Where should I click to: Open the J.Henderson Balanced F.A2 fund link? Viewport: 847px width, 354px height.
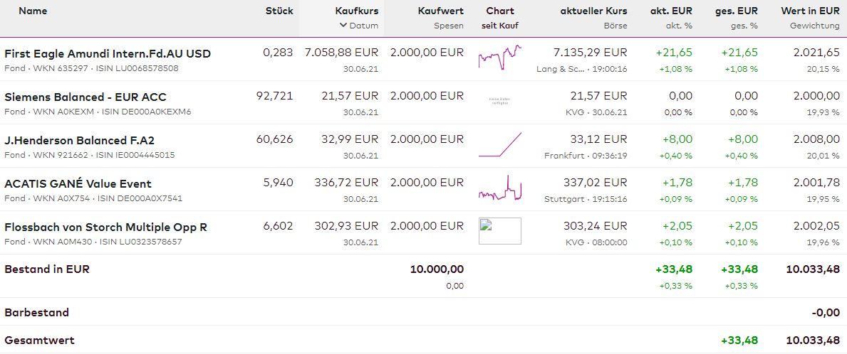(x=79, y=140)
